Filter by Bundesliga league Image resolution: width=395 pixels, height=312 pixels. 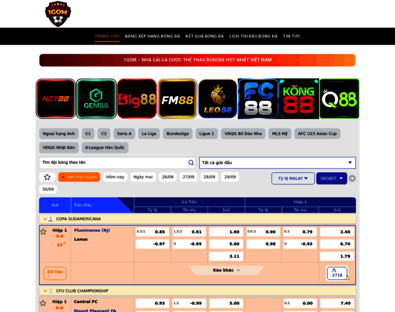(178, 134)
